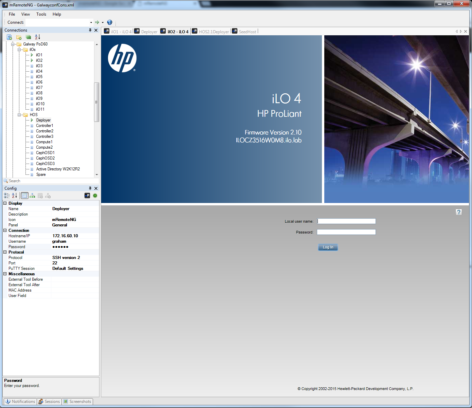Close the Config panel
Screen dimensions: 472x408
pos(96,188)
